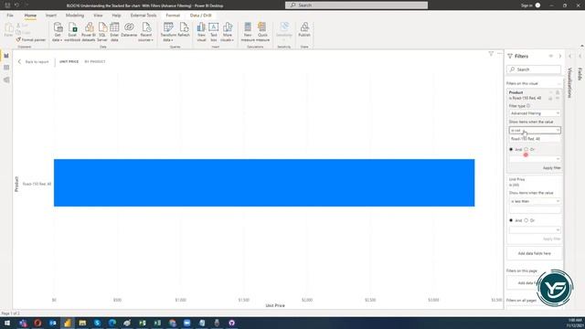Open second condition dropdown for Product
The width and height of the screenshot is (585, 329).
(x=535, y=159)
